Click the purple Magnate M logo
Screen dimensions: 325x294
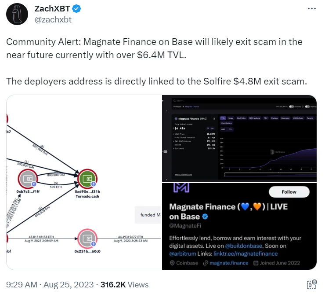click(x=181, y=187)
